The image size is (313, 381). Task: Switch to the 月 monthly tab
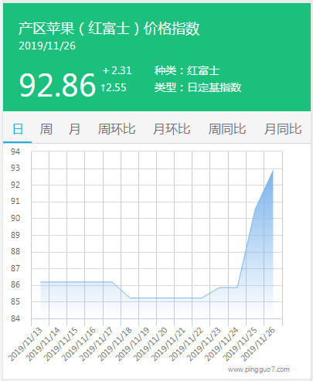[74, 129]
